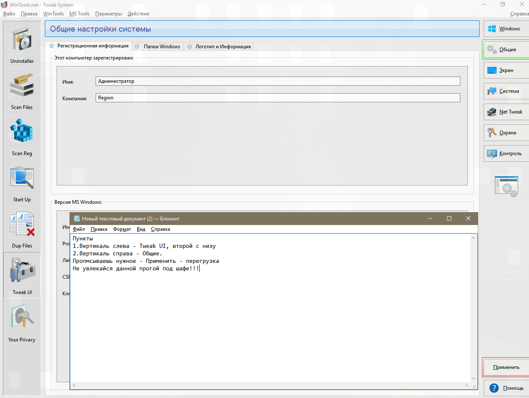Click the WinTools.net title bar icon

(4, 5)
